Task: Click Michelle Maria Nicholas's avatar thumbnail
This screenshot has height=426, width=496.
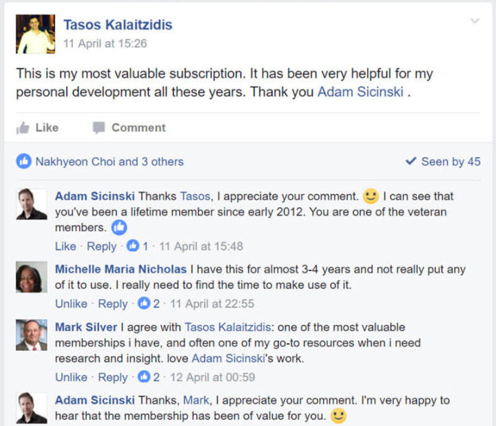Action: pyautogui.click(x=32, y=277)
